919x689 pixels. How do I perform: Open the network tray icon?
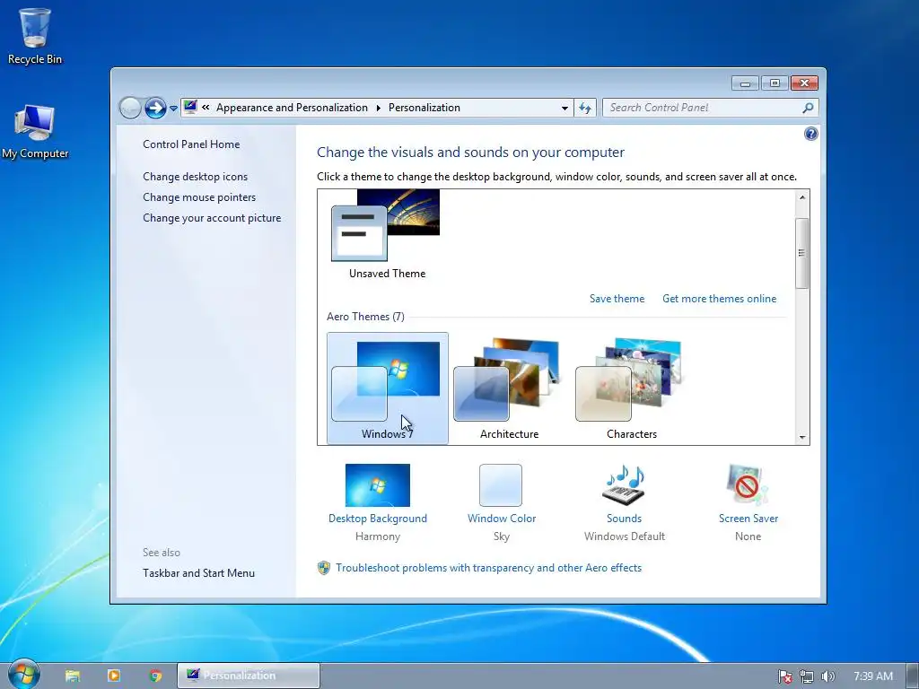pyautogui.click(x=807, y=676)
